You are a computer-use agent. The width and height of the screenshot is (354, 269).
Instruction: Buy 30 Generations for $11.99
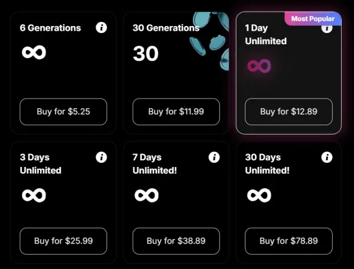[x=176, y=111]
